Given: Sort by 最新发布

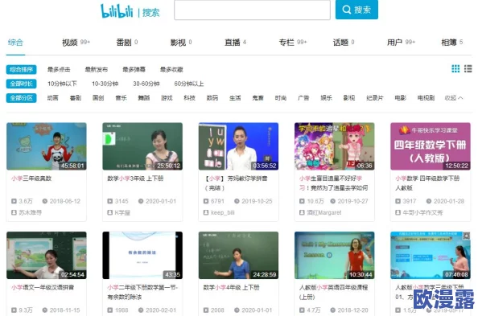Looking at the screenshot, I should 97,69.
